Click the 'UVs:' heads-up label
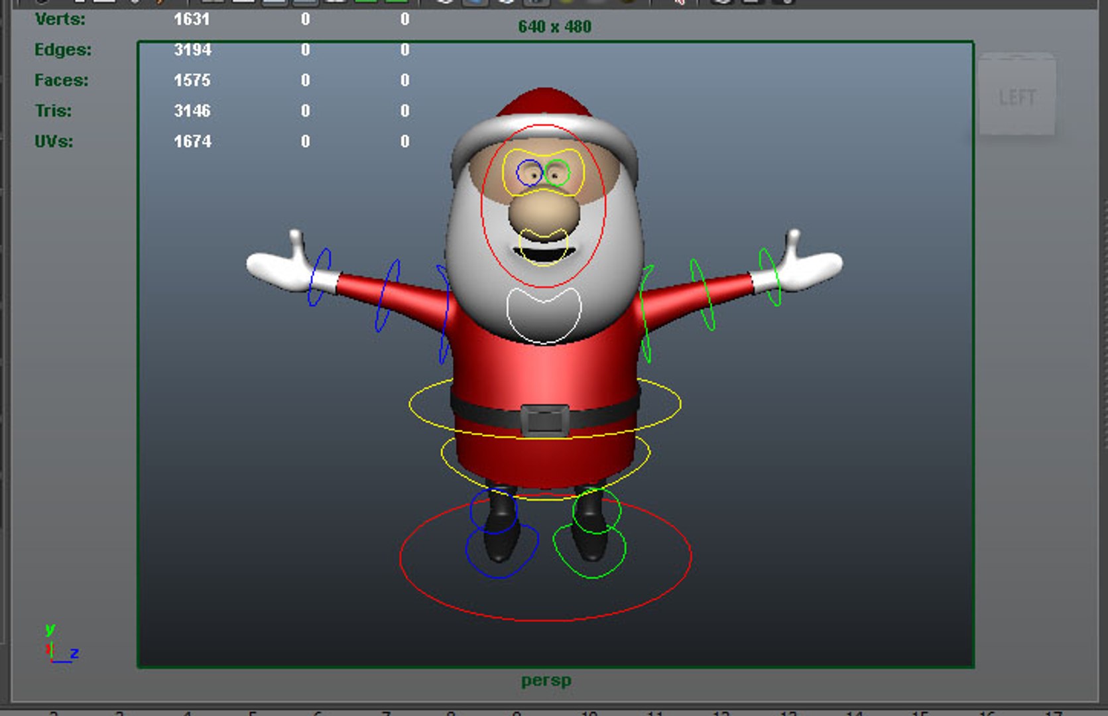Viewport: 1108px width, 716px height. click(x=54, y=141)
